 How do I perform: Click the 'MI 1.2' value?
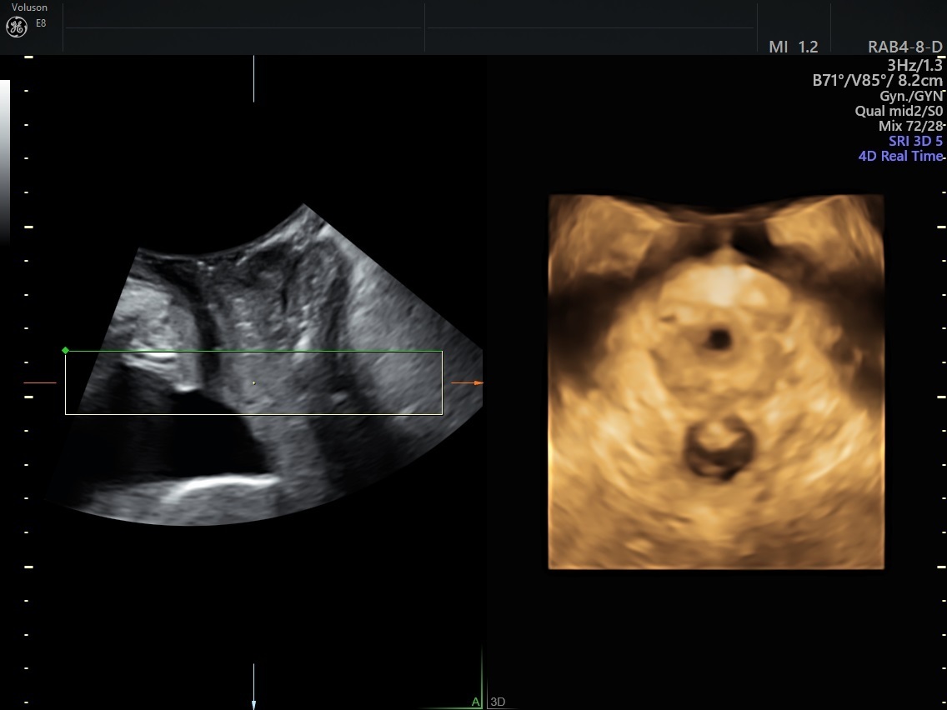coord(793,47)
